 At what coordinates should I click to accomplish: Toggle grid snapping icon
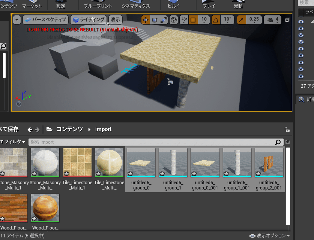[193, 20]
